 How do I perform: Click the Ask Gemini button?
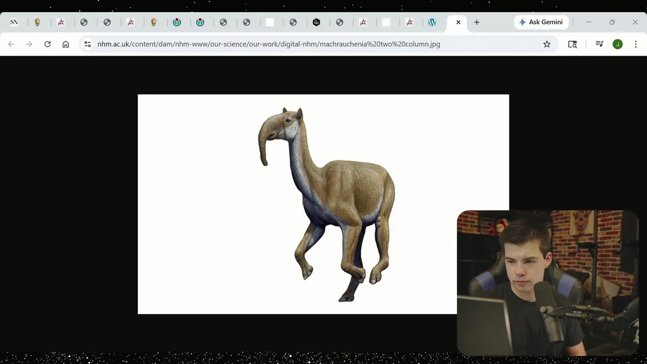(541, 22)
